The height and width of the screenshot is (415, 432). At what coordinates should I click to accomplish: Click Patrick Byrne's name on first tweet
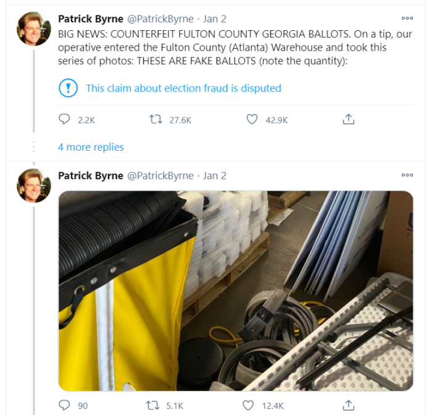click(90, 19)
